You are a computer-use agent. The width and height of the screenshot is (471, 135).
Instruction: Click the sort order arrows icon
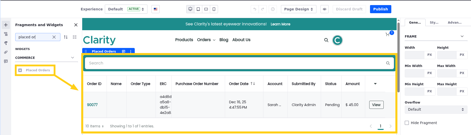coord(66,37)
